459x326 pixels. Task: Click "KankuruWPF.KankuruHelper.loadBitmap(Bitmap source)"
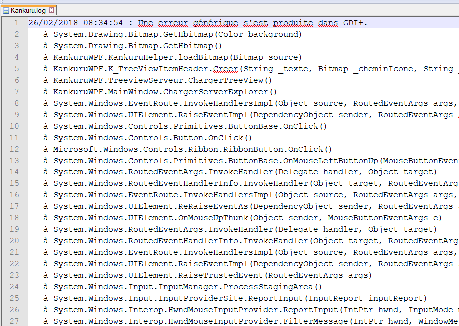click(x=177, y=57)
